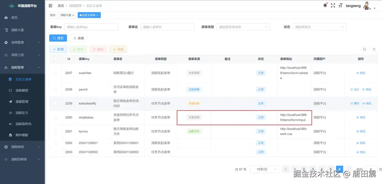Click the 修改 button
Image resolution: width=382 pixels, height=184 pixels.
click(x=78, y=49)
